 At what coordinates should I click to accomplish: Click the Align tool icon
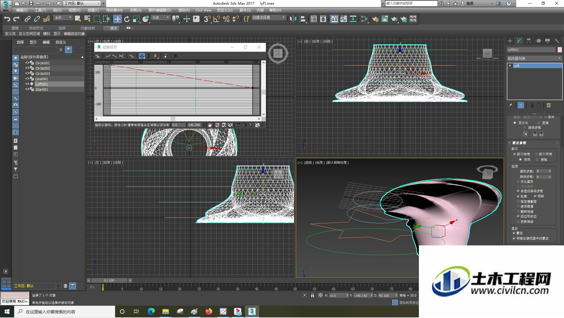(302, 19)
